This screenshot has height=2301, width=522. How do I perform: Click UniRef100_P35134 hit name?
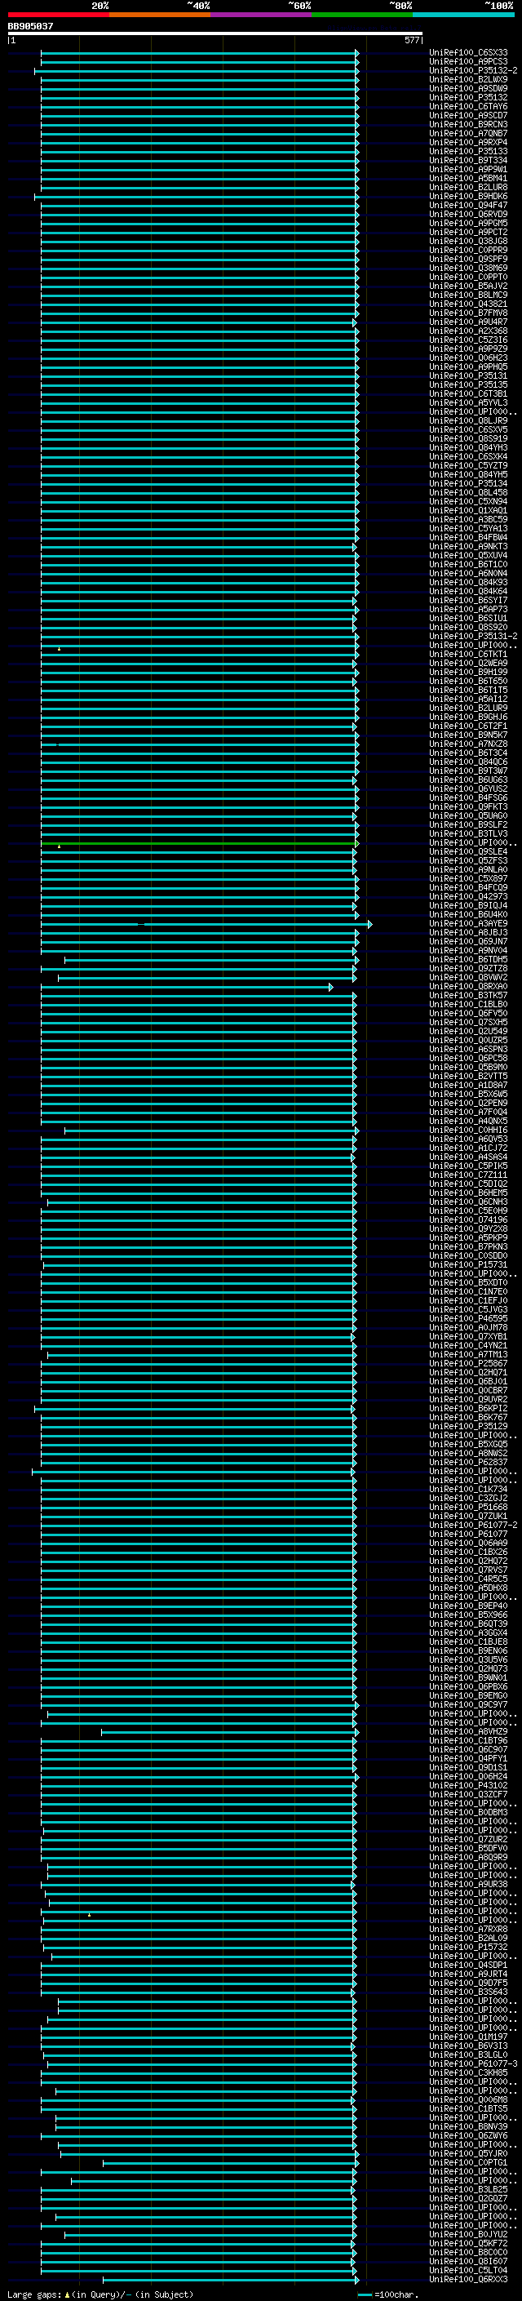[468, 483]
